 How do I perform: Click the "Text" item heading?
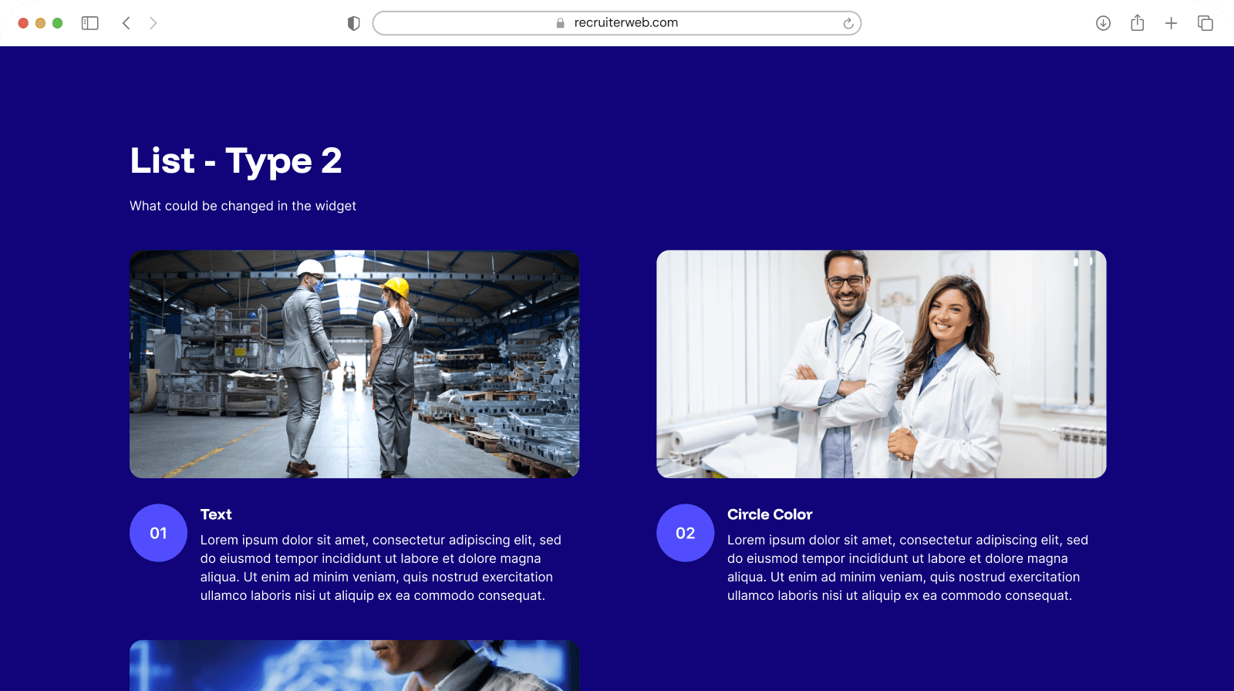pos(216,514)
